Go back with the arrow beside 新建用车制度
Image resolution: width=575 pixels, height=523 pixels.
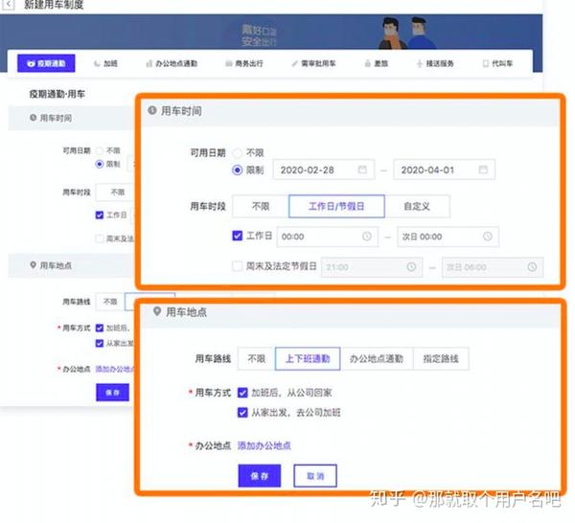tap(8, 5)
